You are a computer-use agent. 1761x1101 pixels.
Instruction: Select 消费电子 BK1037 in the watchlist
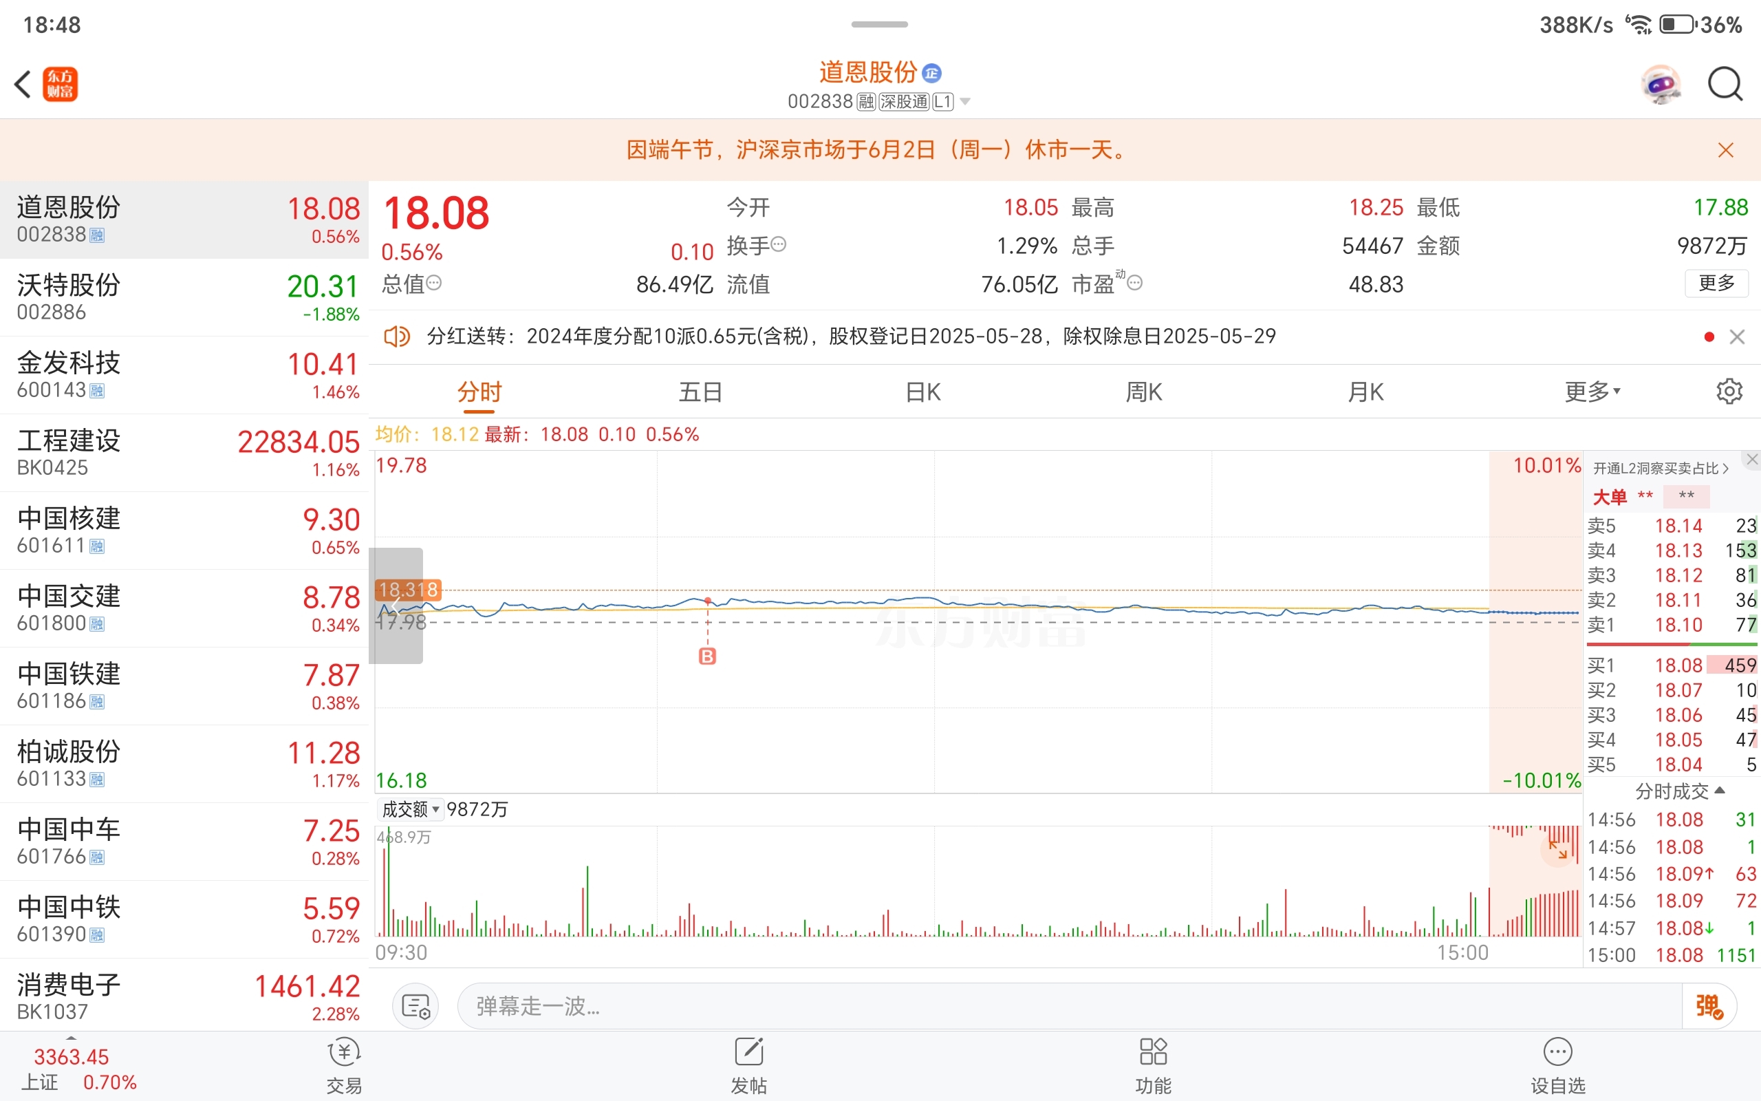[x=184, y=995]
